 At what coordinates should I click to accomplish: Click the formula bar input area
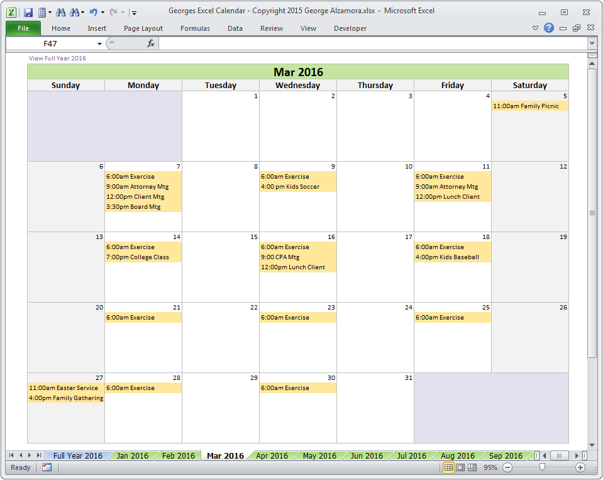(x=373, y=43)
